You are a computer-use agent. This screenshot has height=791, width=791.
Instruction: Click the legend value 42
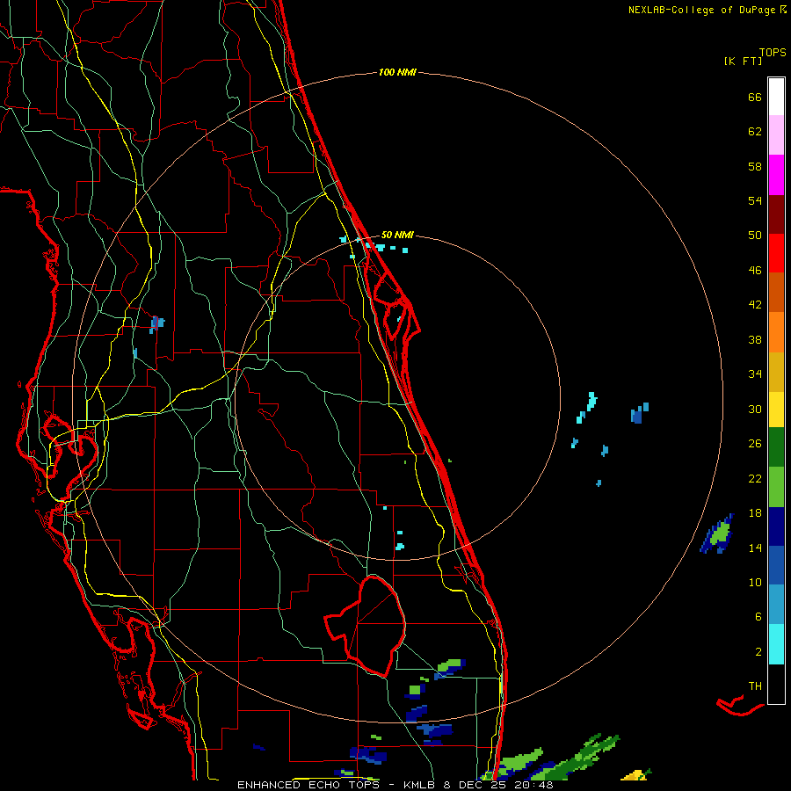(755, 304)
